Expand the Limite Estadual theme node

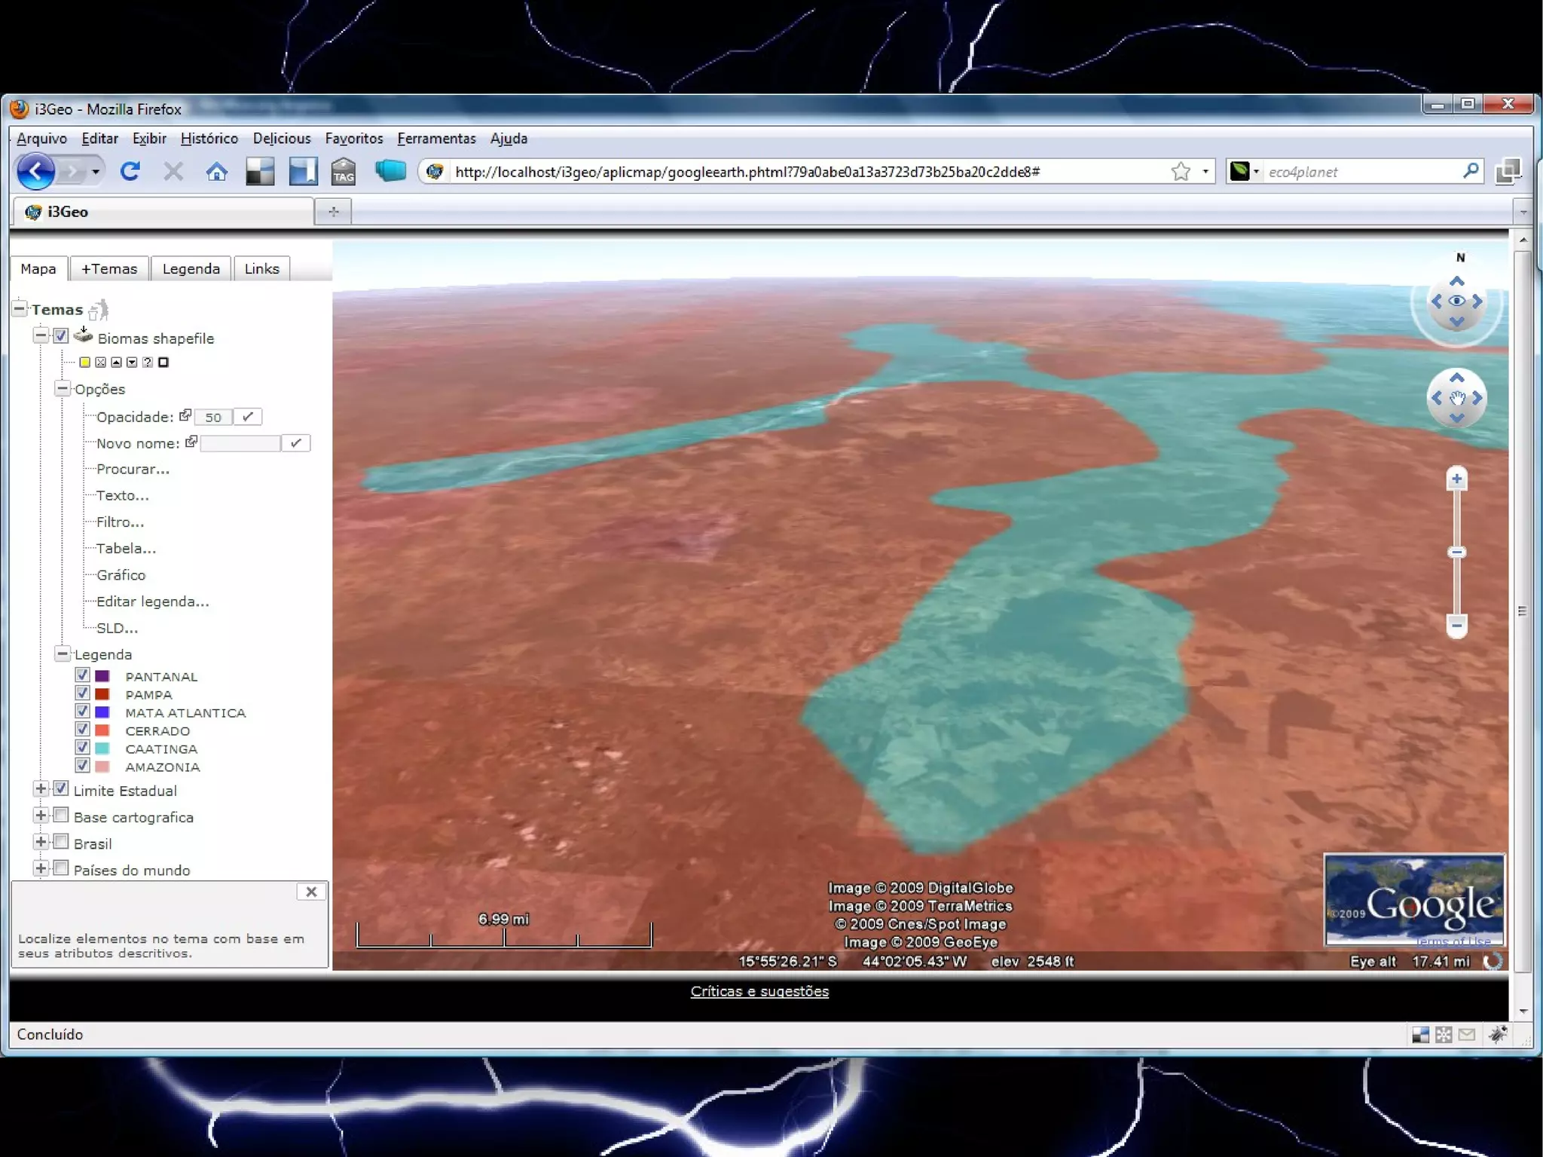pos(41,789)
